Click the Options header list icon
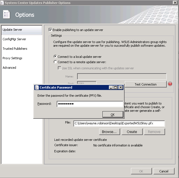179x178 pixels. [6, 15]
